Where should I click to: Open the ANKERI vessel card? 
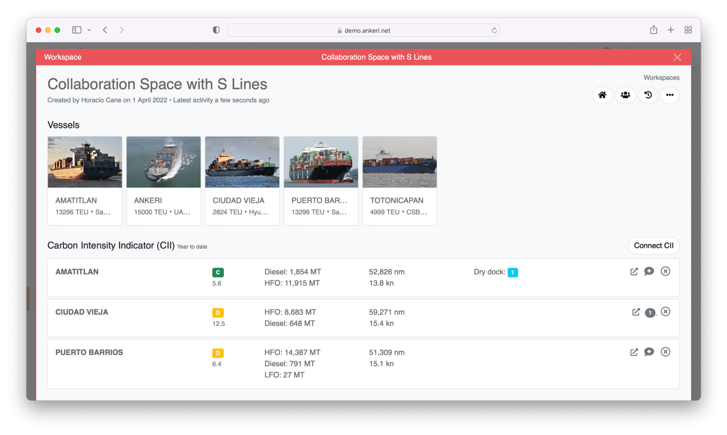click(x=164, y=181)
